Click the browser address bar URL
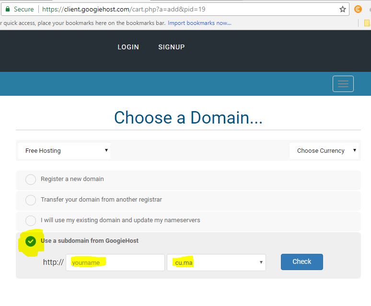Viewport: 371px width, 306px height. point(124,9)
